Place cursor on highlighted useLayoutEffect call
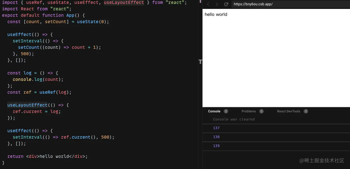 click(x=27, y=105)
